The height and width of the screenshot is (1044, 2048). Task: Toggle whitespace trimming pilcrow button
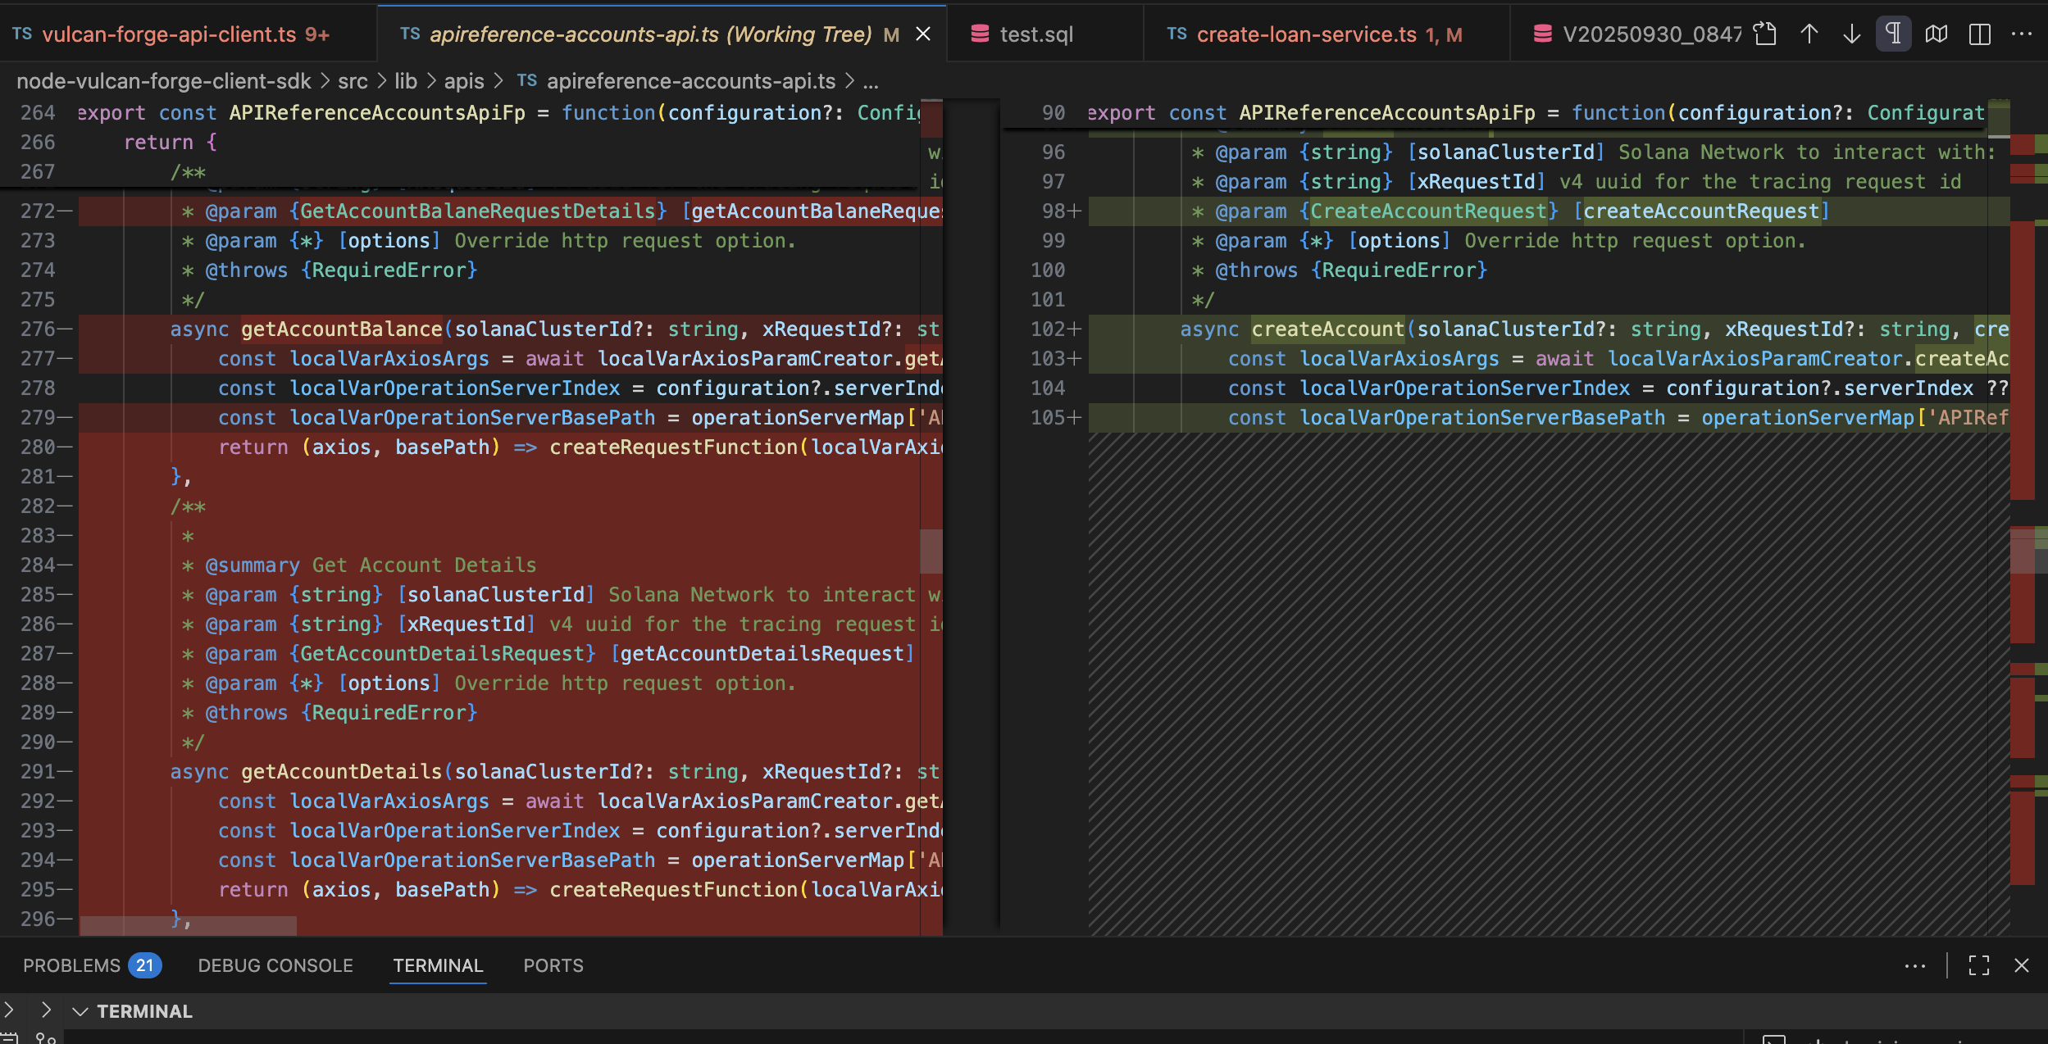click(x=1893, y=34)
